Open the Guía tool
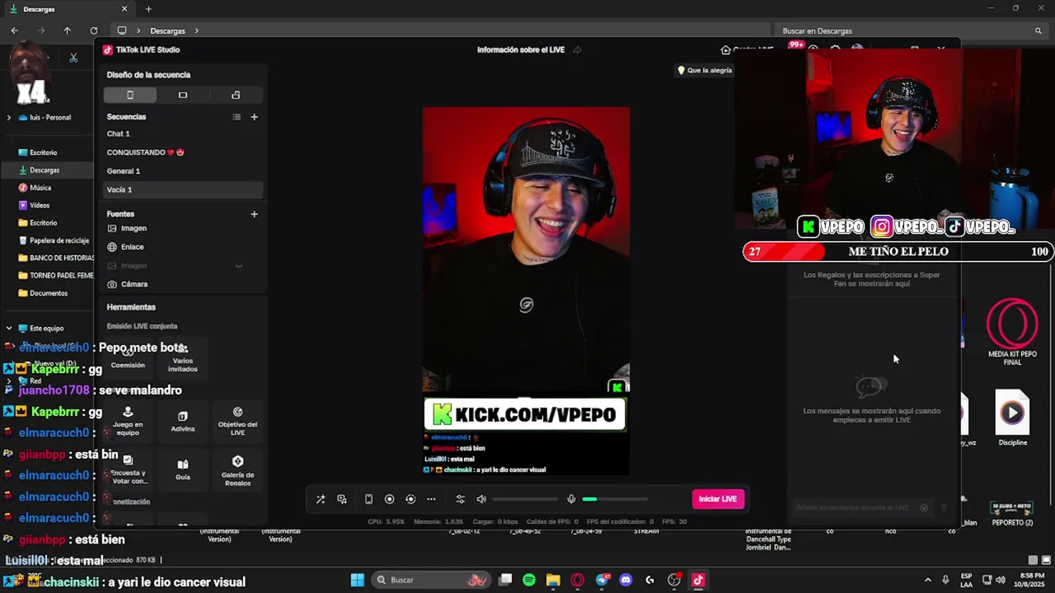Screen dimensions: 1055x593 [x=183, y=469]
